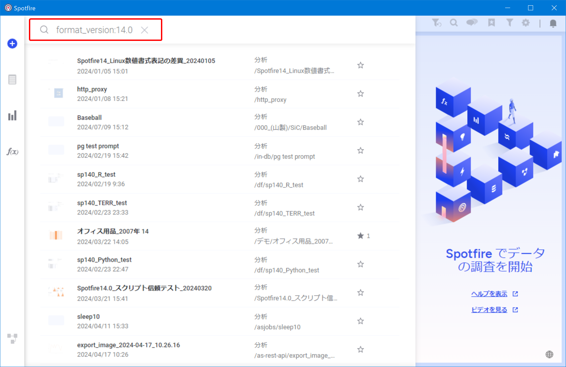The width and height of the screenshot is (566, 367).
Task: Toggle favorite star for sp140_R_test
Action: click(360, 179)
